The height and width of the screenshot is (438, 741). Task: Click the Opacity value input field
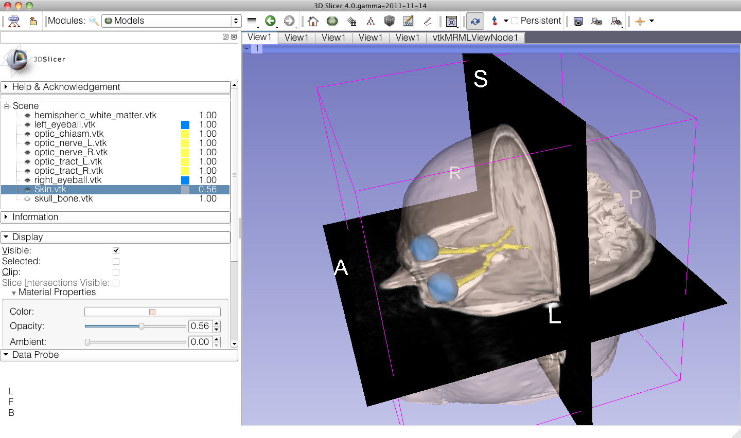click(x=200, y=326)
